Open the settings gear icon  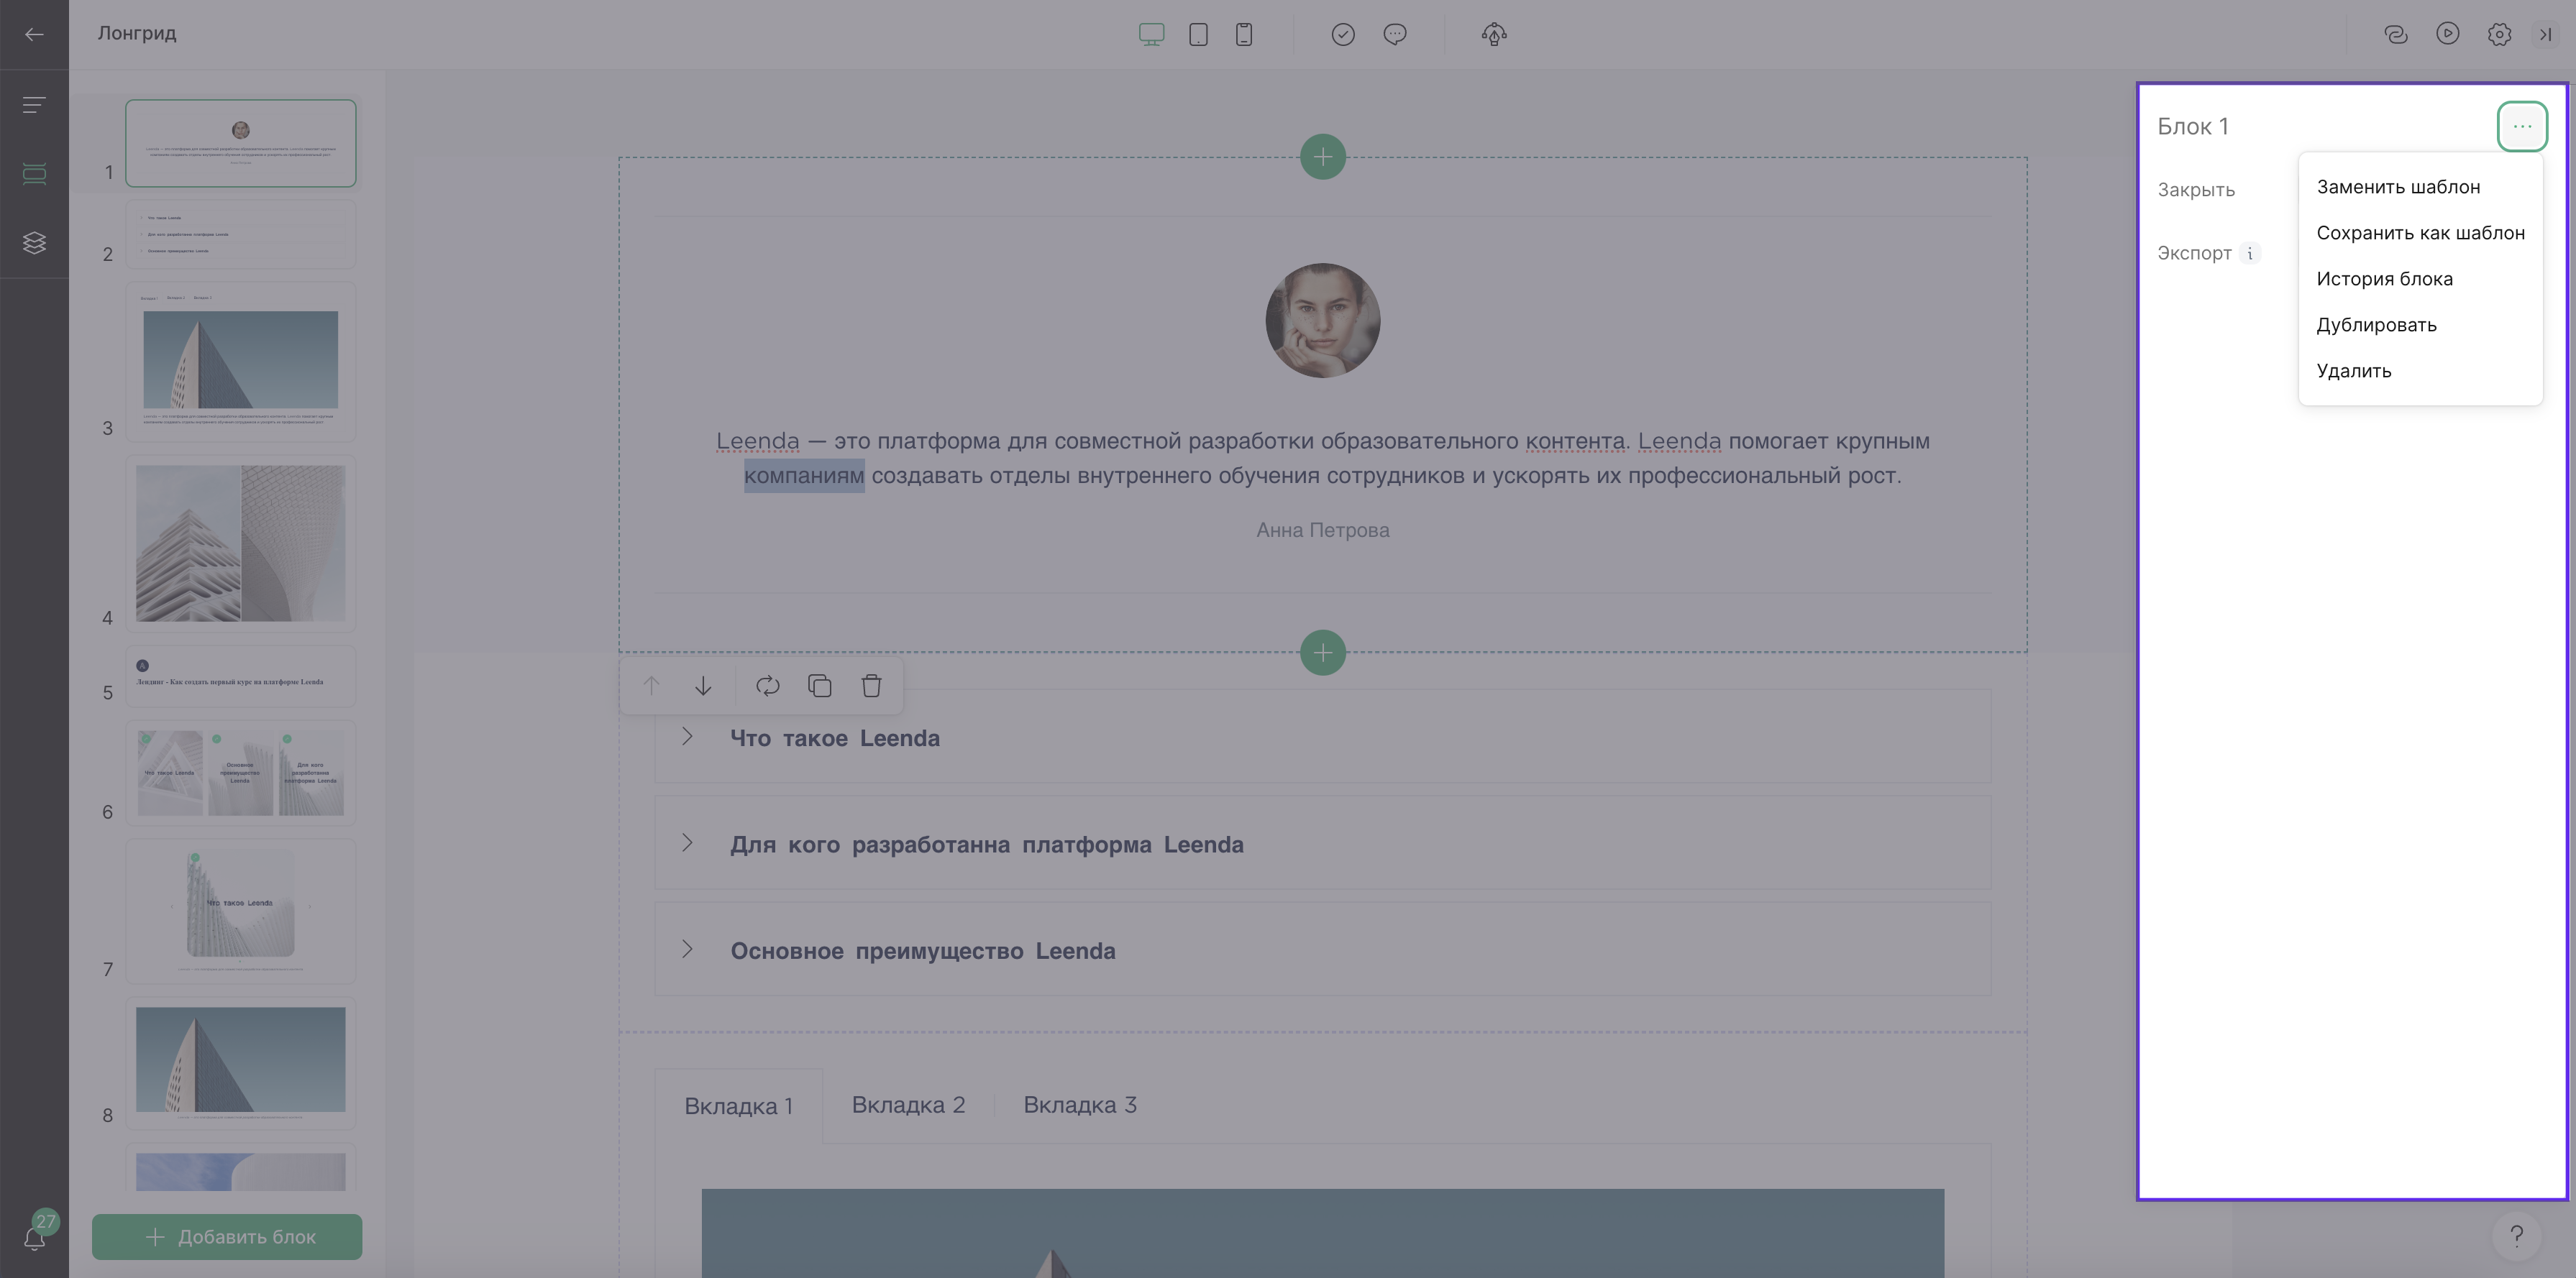pos(2499,34)
